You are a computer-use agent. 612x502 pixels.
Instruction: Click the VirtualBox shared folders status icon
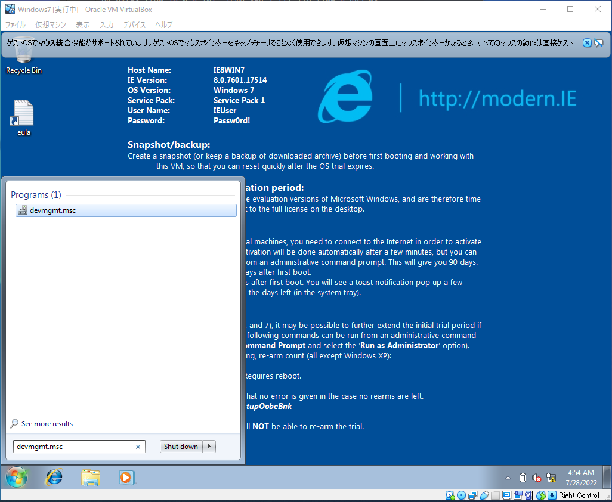(x=495, y=495)
